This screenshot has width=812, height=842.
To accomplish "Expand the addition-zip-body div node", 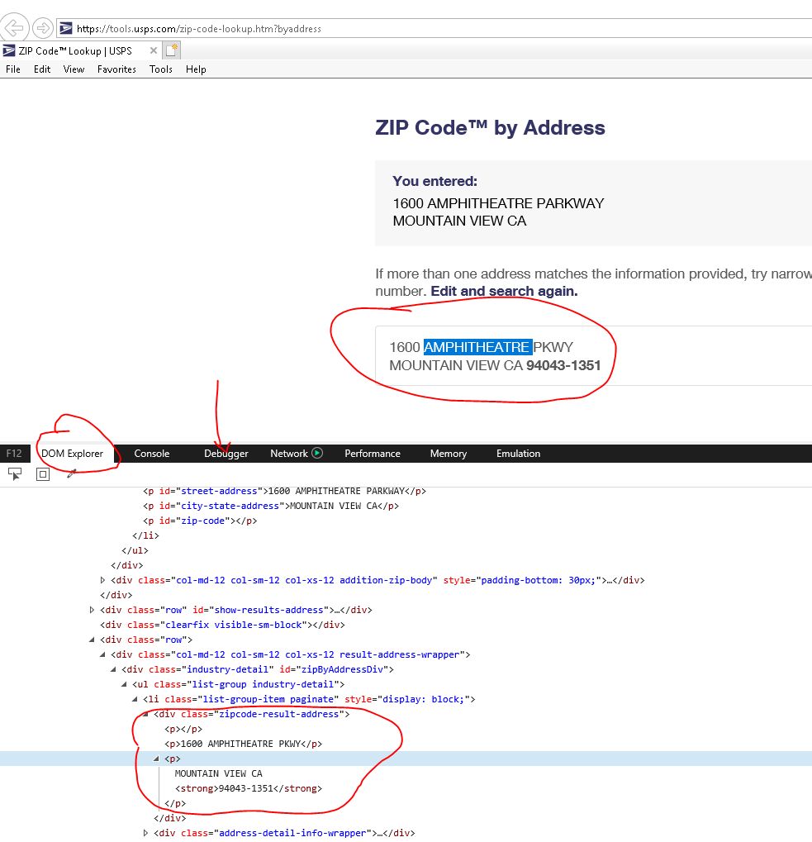I will pyautogui.click(x=102, y=580).
